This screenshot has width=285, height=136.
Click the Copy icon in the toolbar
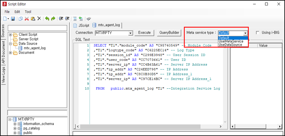21,19
